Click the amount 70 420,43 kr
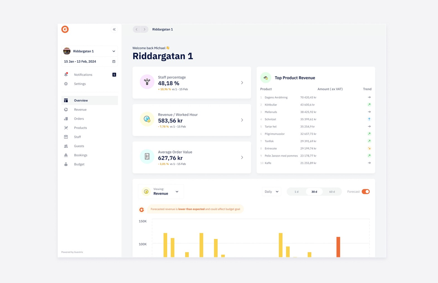This screenshot has width=438, height=283. pyautogui.click(x=308, y=97)
